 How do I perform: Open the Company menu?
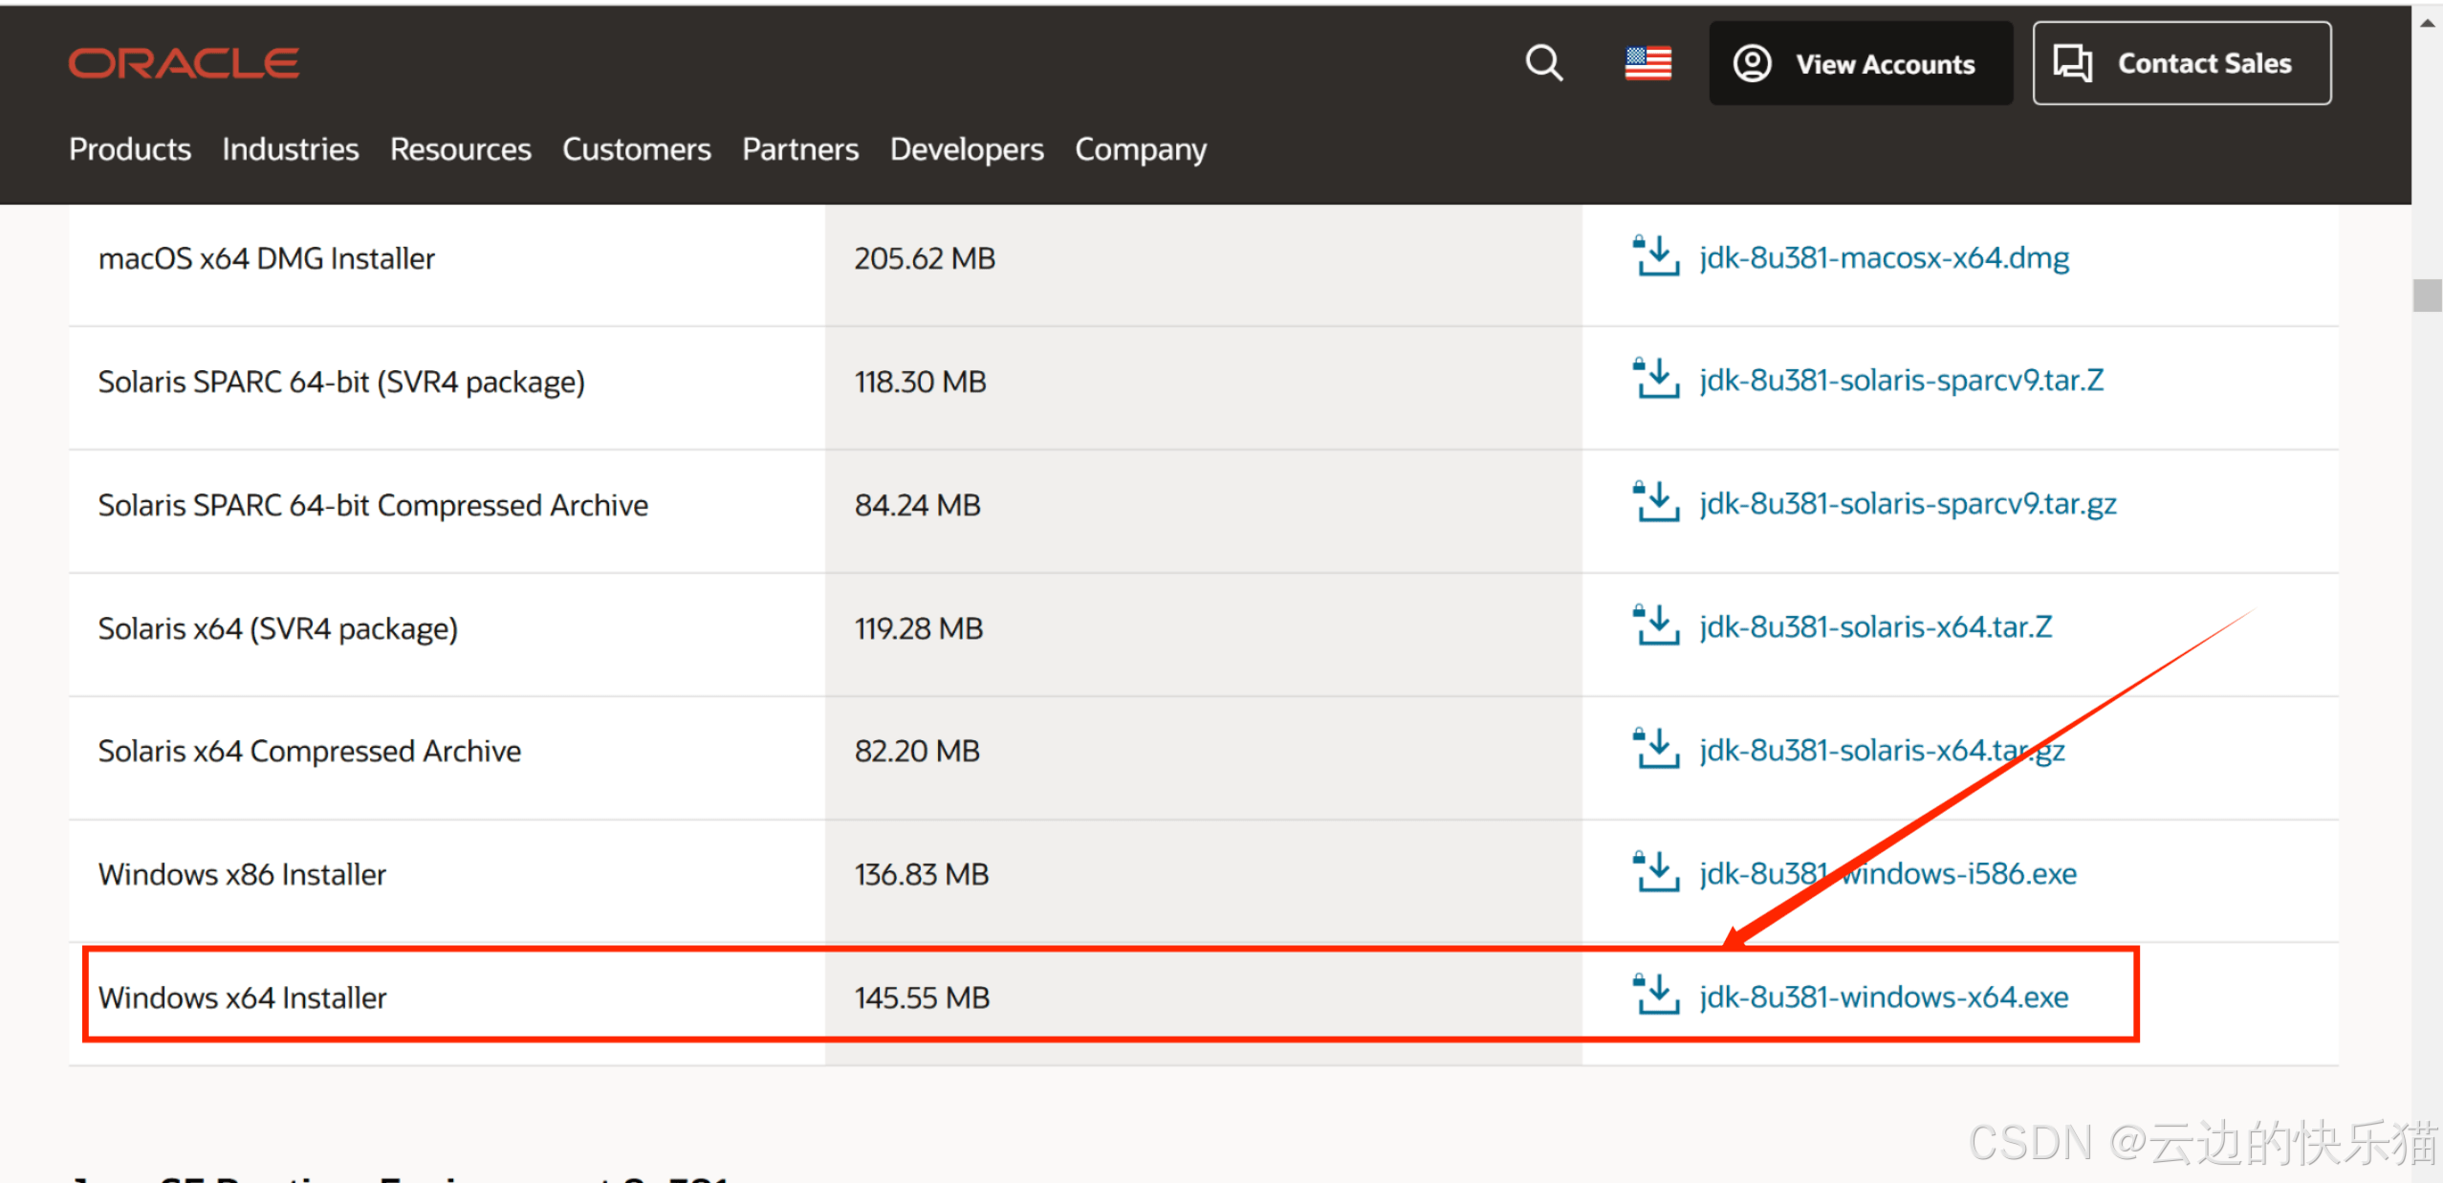coord(1140,149)
